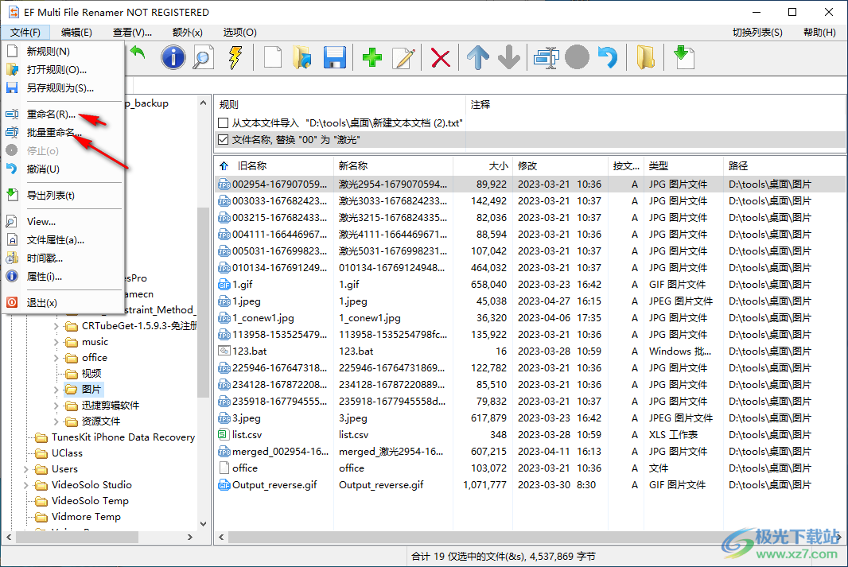848x567 pixels.
Task: Expand the 迅捷剪辑软件 folder node
Action: pyautogui.click(x=56, y=406)
